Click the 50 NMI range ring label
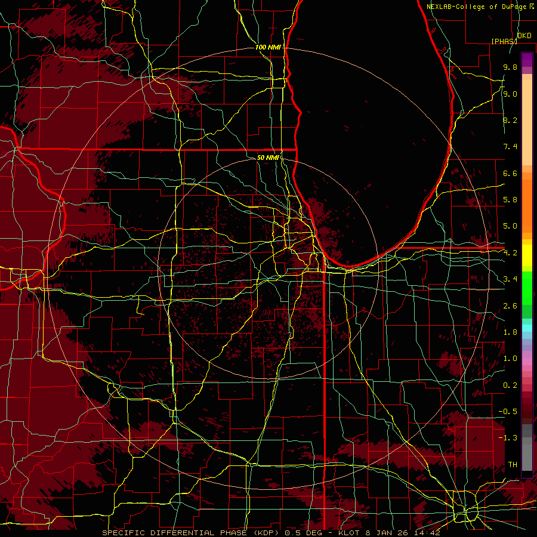The image size is (537, 537). (268, 158)
